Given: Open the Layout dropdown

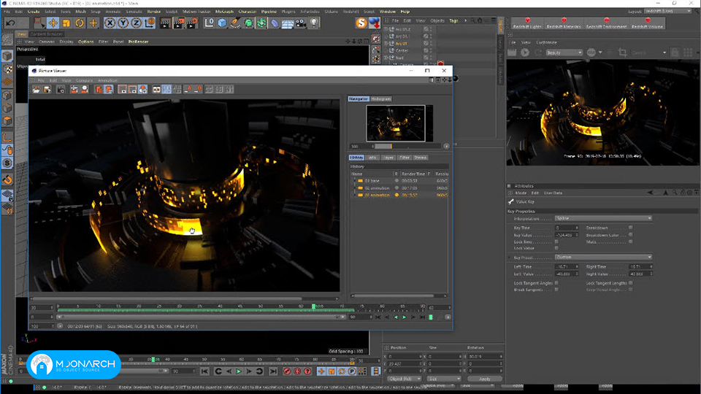Looking at the screenshot, I should (668, 11).
